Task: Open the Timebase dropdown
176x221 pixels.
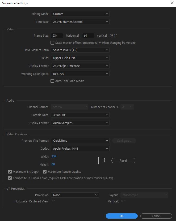Action: tap(80, 21)
